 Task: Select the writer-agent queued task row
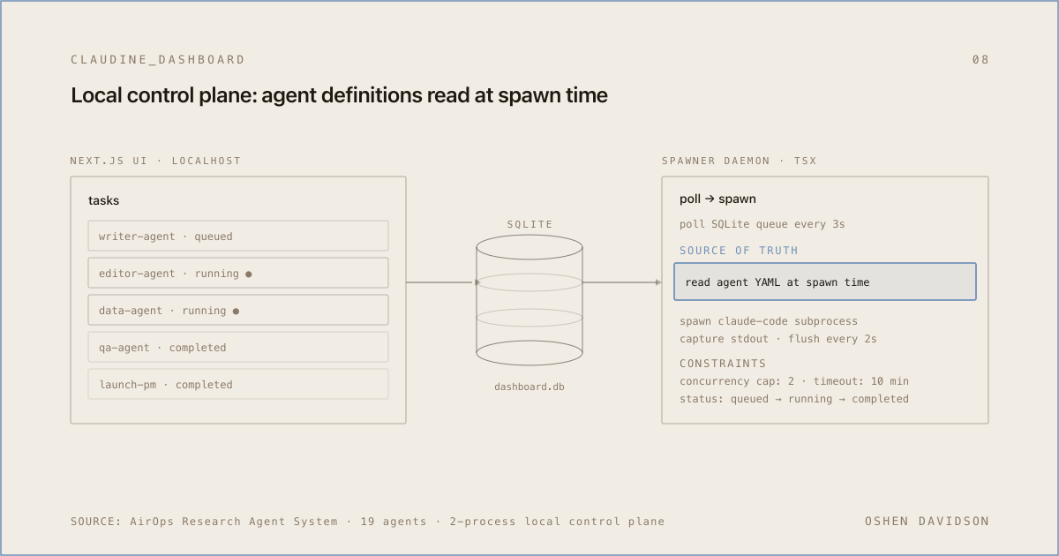(x=238, y=236)
